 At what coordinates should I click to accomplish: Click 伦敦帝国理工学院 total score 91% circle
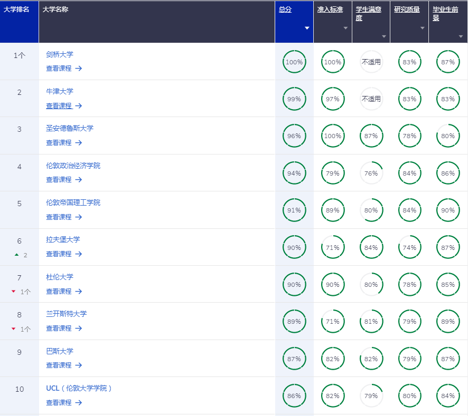[294, 210]
